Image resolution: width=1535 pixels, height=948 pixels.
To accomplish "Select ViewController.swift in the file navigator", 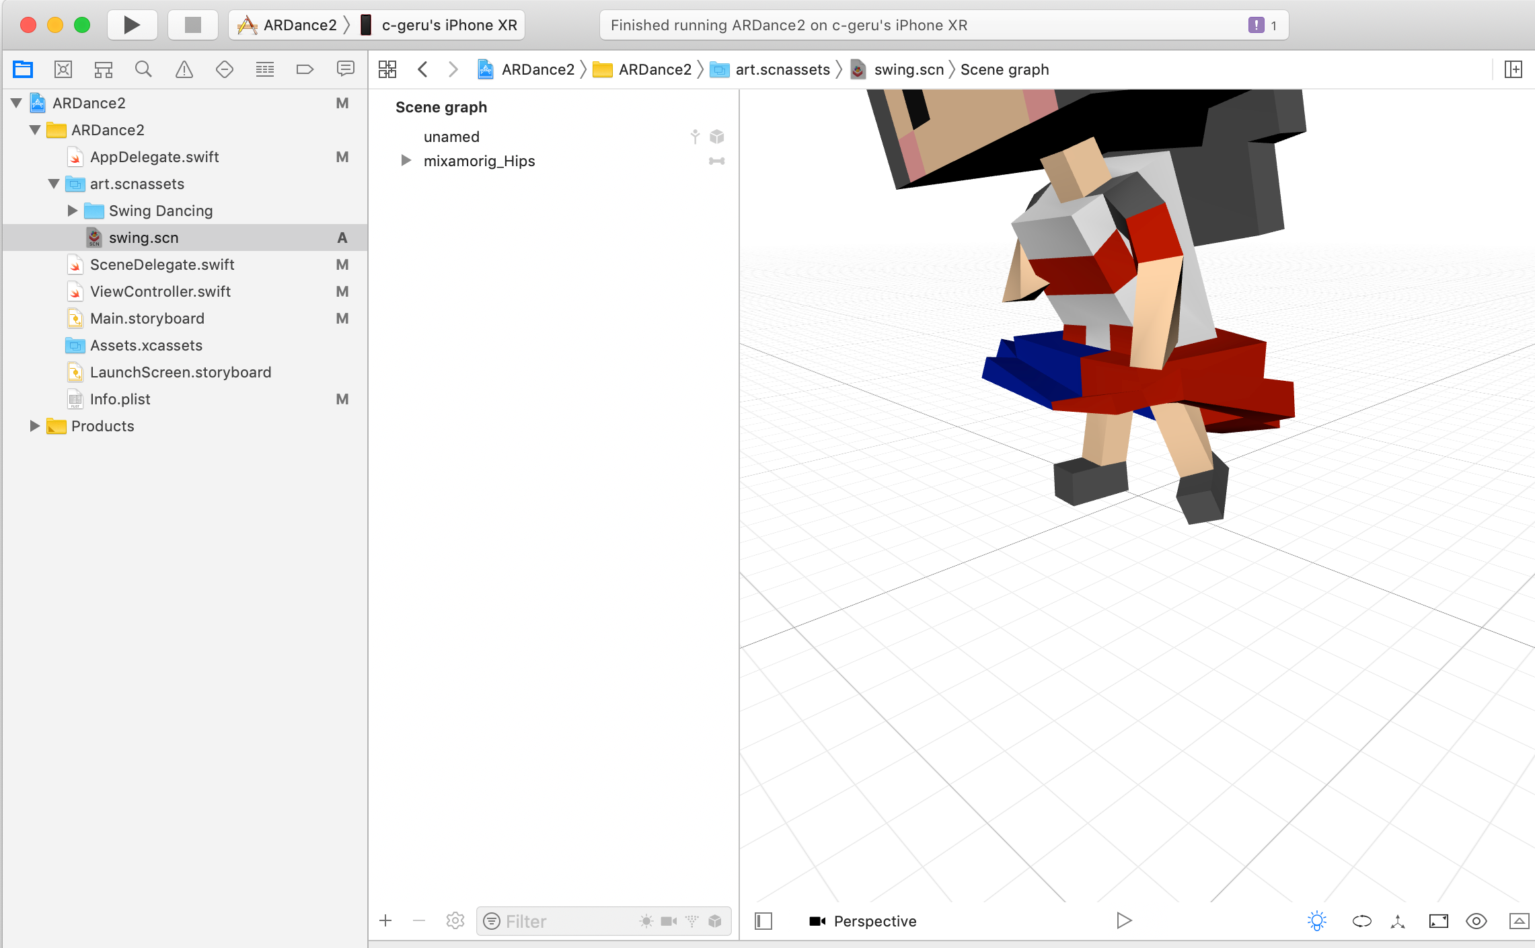I will tap(160, 291).
